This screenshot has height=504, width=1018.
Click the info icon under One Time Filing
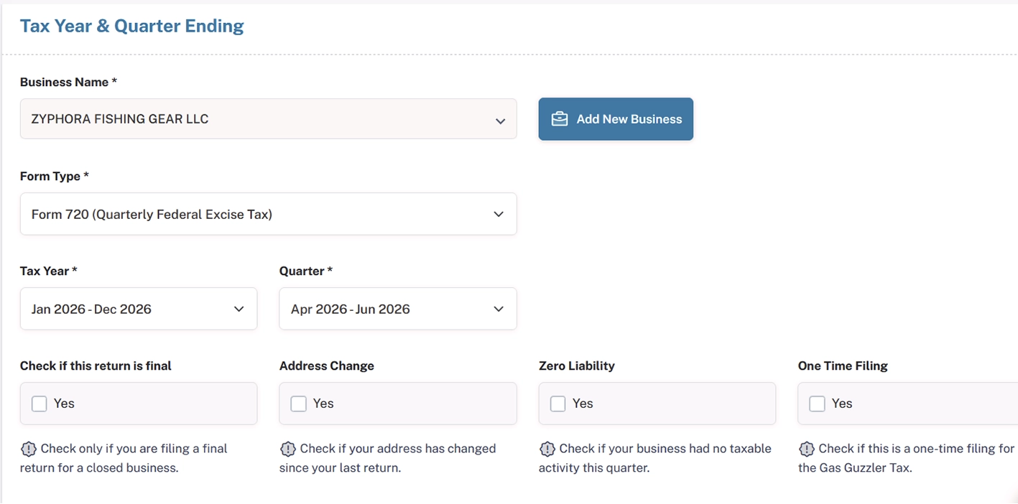(806, 449)
